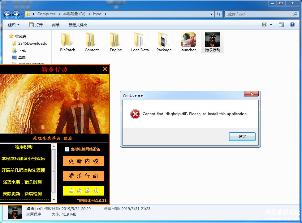Close the 猎杀行动 tool with orange X

tap(105, 69)
